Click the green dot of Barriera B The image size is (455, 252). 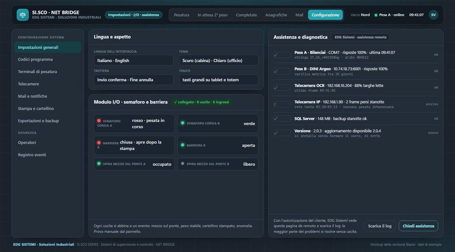click(182, 145)
